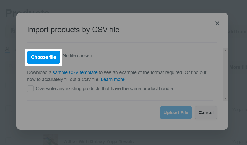Screen dimensions: 247x145
Task: Click the dialog scrollbar down arrow
Action: click(226, 98)
